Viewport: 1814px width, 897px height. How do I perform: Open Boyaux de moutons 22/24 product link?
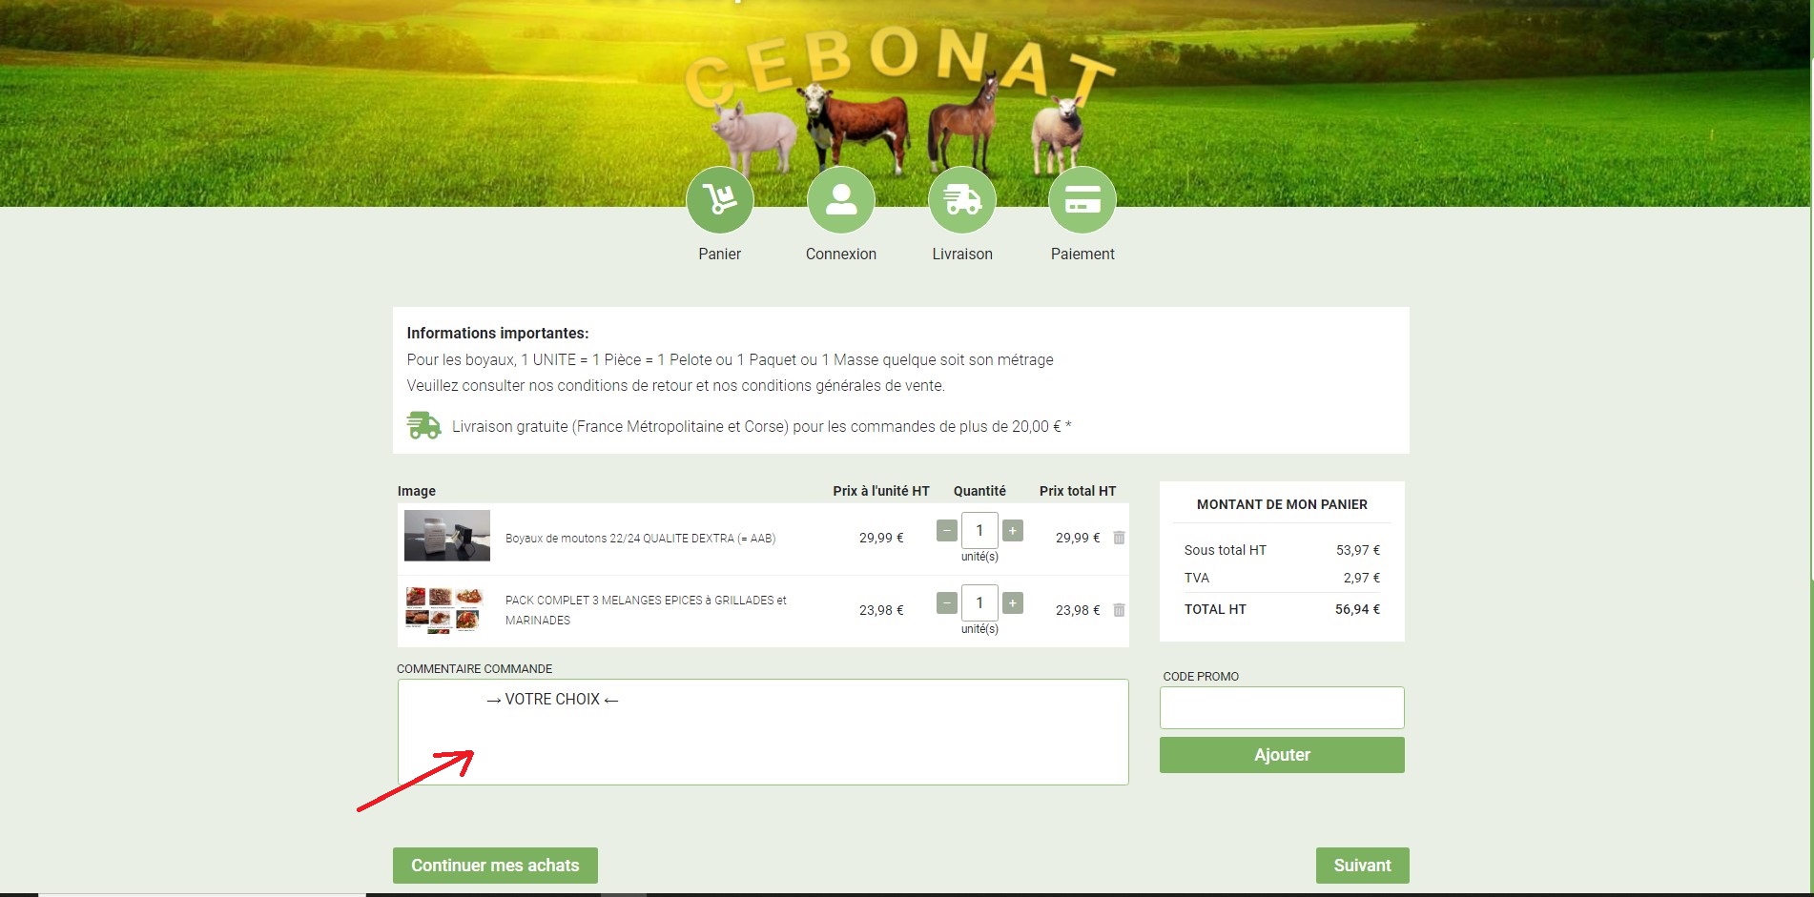pyautogui.click(x=640, y=539)
